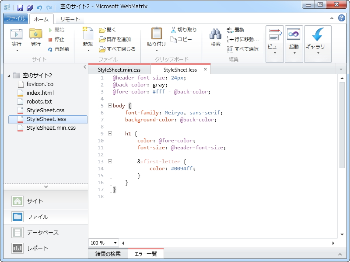Image resolution: width=350 pixels, height=262 pixels.
Task: Click the horizontal scrollbar left arrow
Action: (x=123, y=243)
